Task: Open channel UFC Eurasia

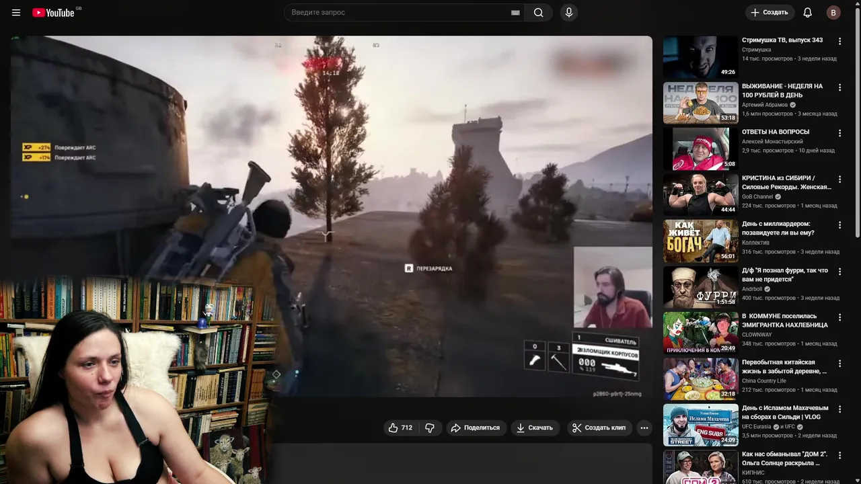Action: point(758,427)
